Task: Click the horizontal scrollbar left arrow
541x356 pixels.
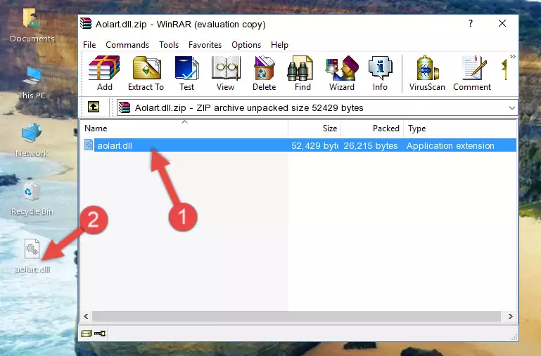Action: point(86,316)
